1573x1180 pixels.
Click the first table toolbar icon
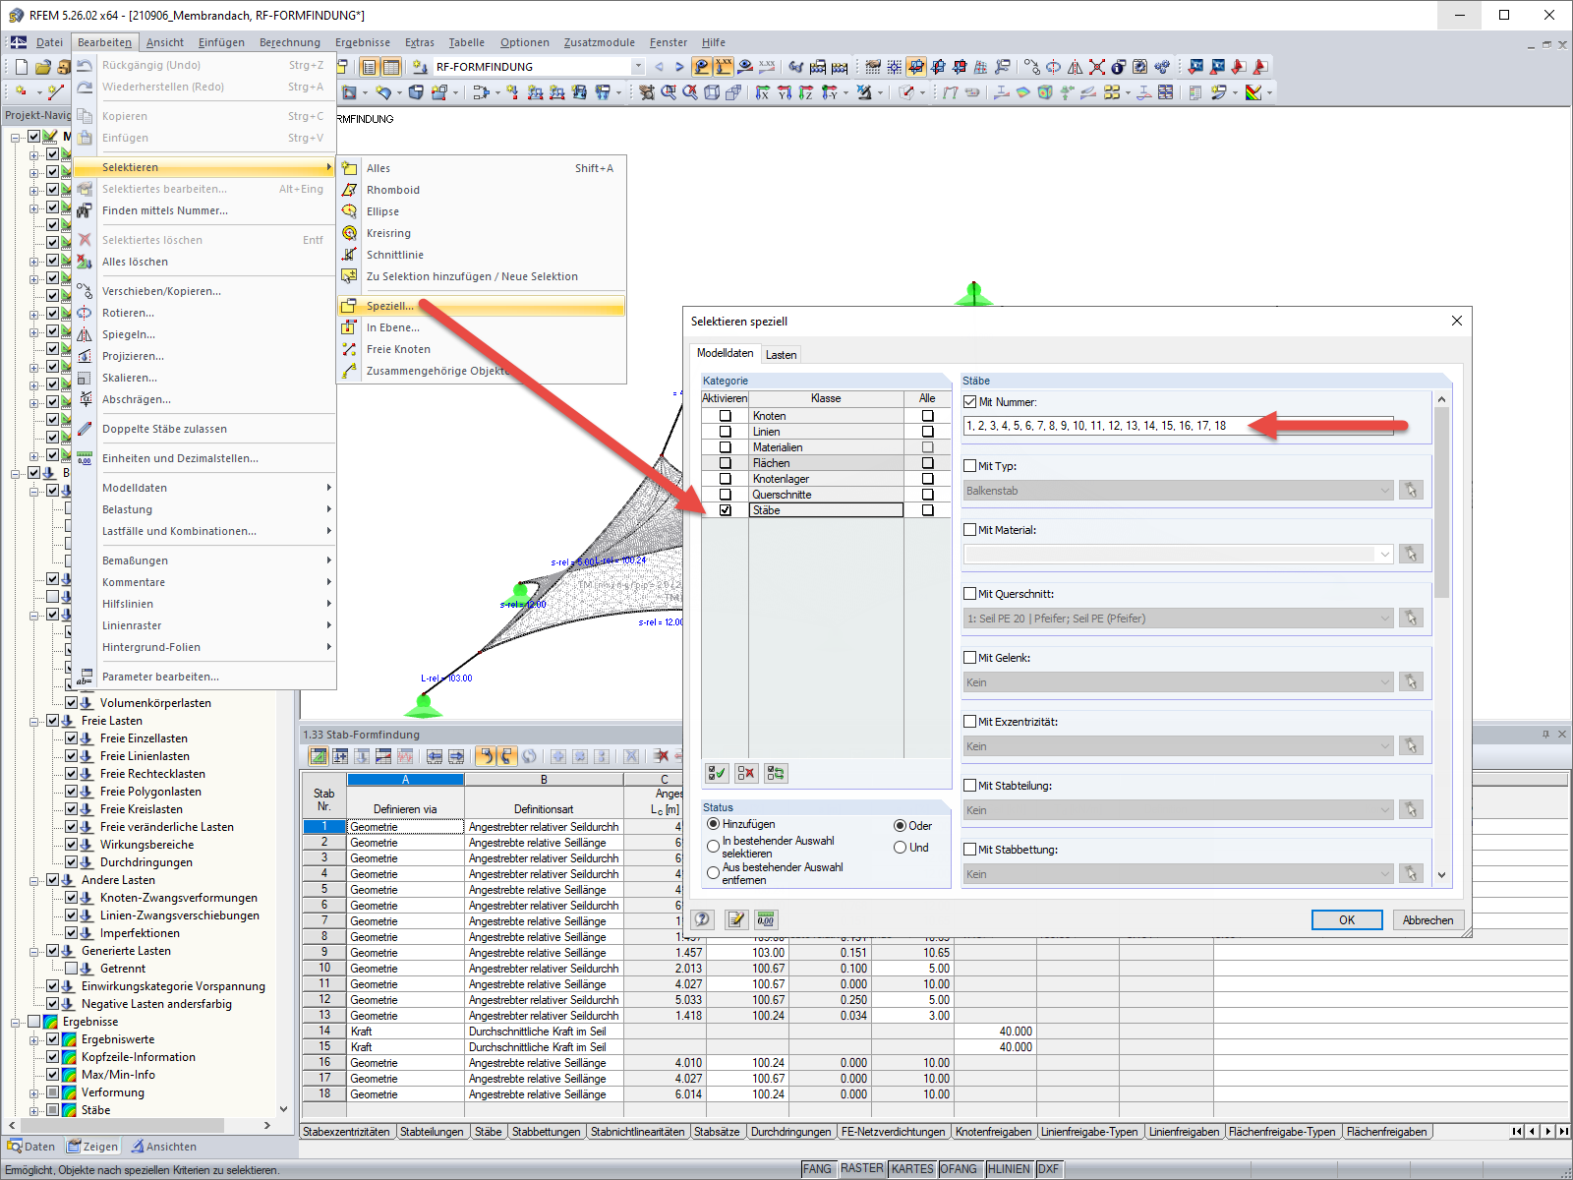[319, 756]
